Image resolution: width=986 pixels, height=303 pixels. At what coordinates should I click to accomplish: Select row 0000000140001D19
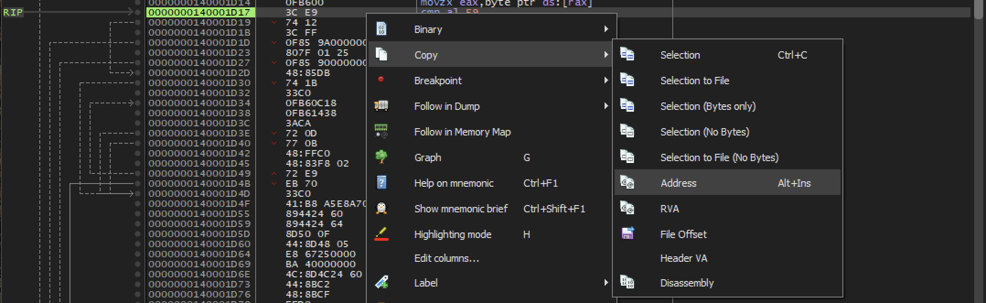coord(199,22)
